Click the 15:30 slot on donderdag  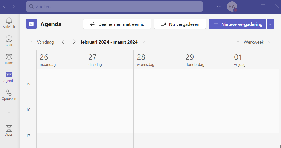tap(206, 101)
